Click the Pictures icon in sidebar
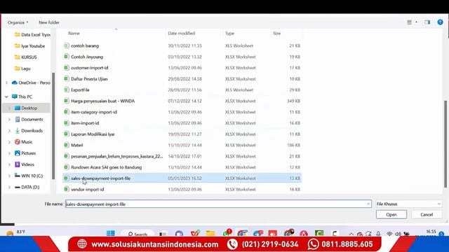Screen dimensions: 449x252 [x=18, y=153]
